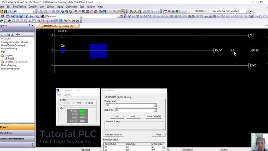Close the PRG Monitor Executing tab
The width and height of the screenshot is (268, 151).
(77, 26)
